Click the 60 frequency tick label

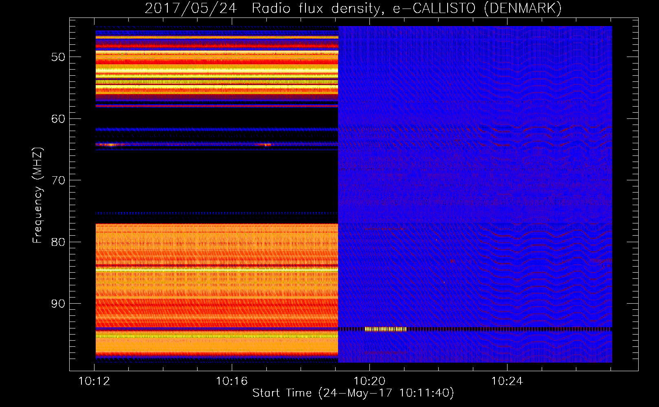tap(58, 119)
